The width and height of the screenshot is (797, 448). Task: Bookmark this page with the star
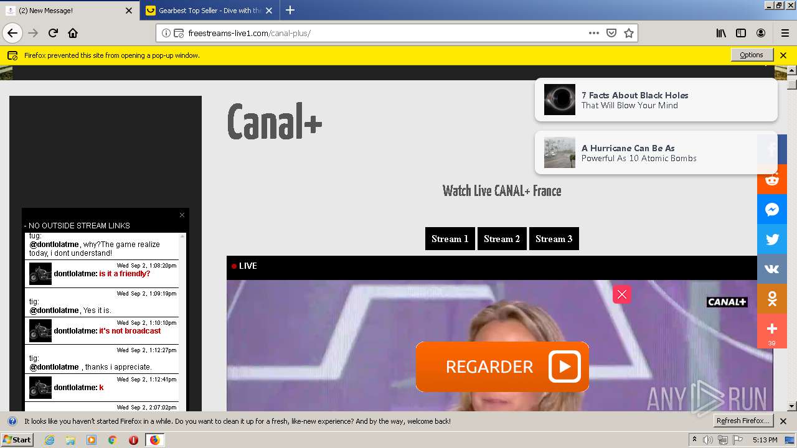(629, 33)
